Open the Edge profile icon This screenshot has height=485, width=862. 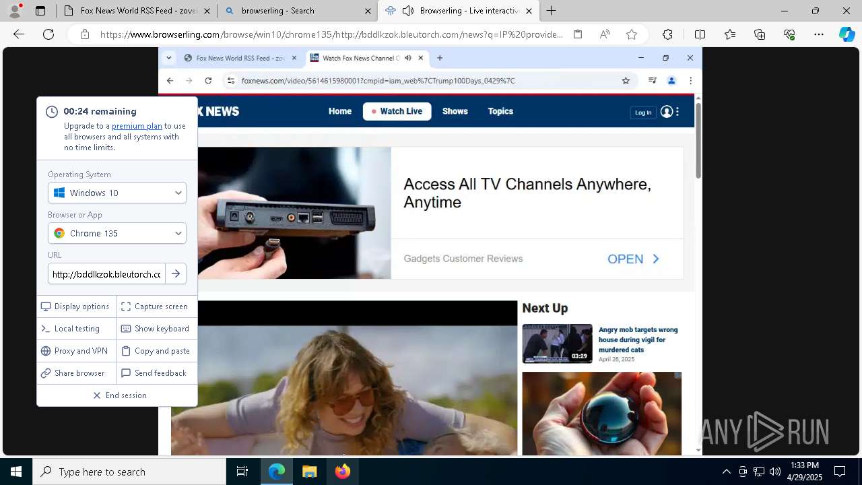point(15,10)
